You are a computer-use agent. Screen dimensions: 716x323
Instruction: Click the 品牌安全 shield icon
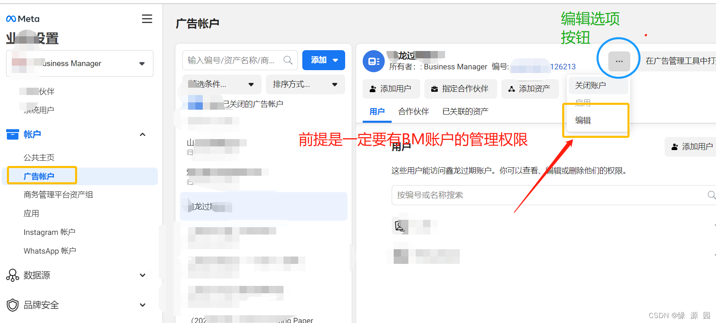pos(13,305)
